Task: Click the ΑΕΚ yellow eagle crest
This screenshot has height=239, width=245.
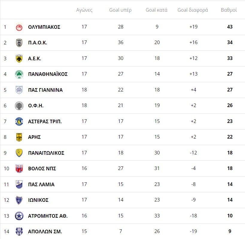Action: pyautogui.click(x=19, y=58)
